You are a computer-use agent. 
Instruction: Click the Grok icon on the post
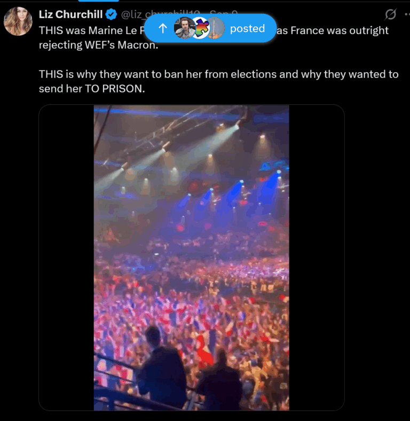(x=390, y=14)
